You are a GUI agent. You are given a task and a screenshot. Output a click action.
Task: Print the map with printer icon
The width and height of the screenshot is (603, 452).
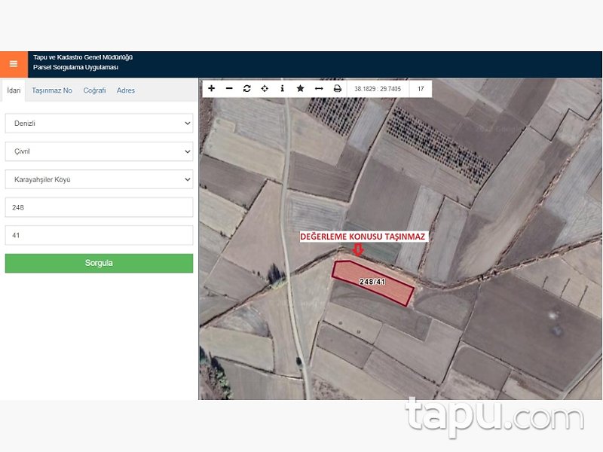coord(337,89)
